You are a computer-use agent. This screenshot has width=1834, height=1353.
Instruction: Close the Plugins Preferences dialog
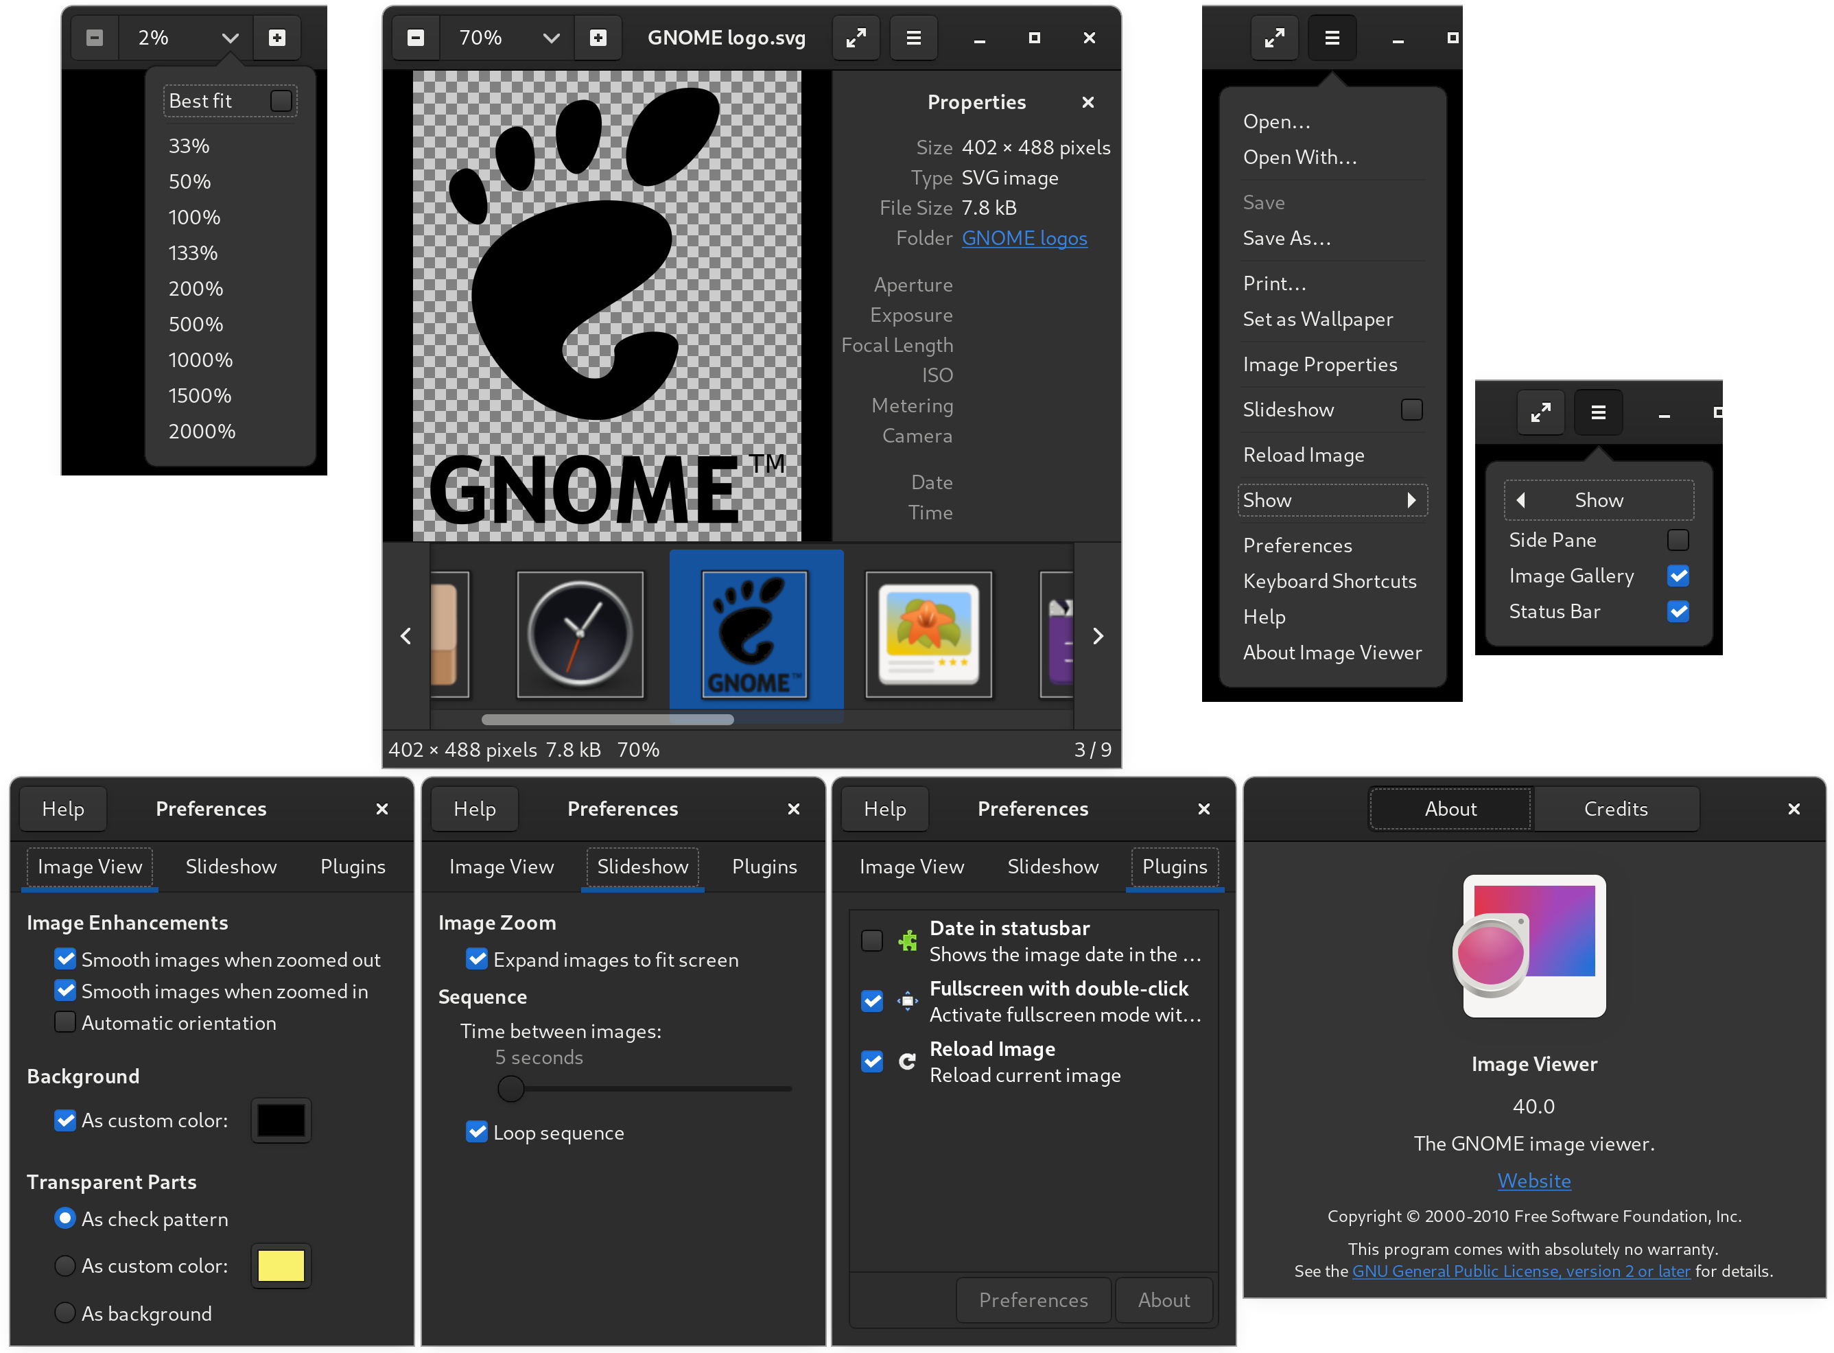1204,809
